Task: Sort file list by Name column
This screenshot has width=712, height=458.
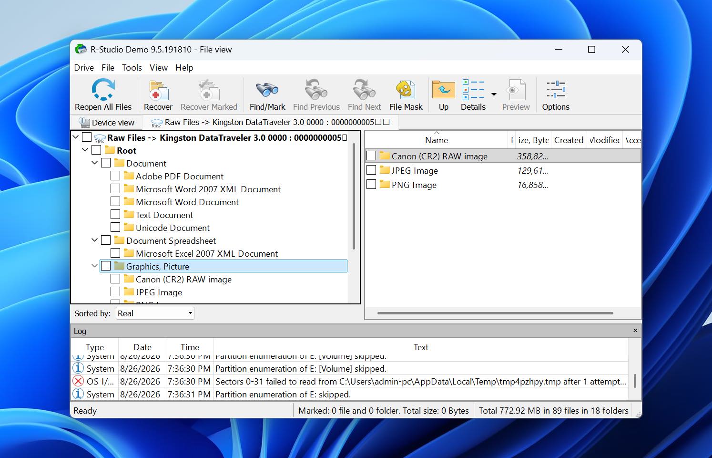Action: coord(437,140)
